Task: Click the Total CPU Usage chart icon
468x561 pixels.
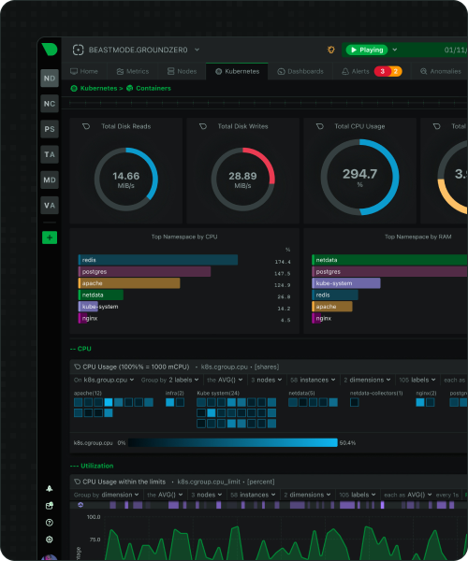Action: (x=320, y=126)
